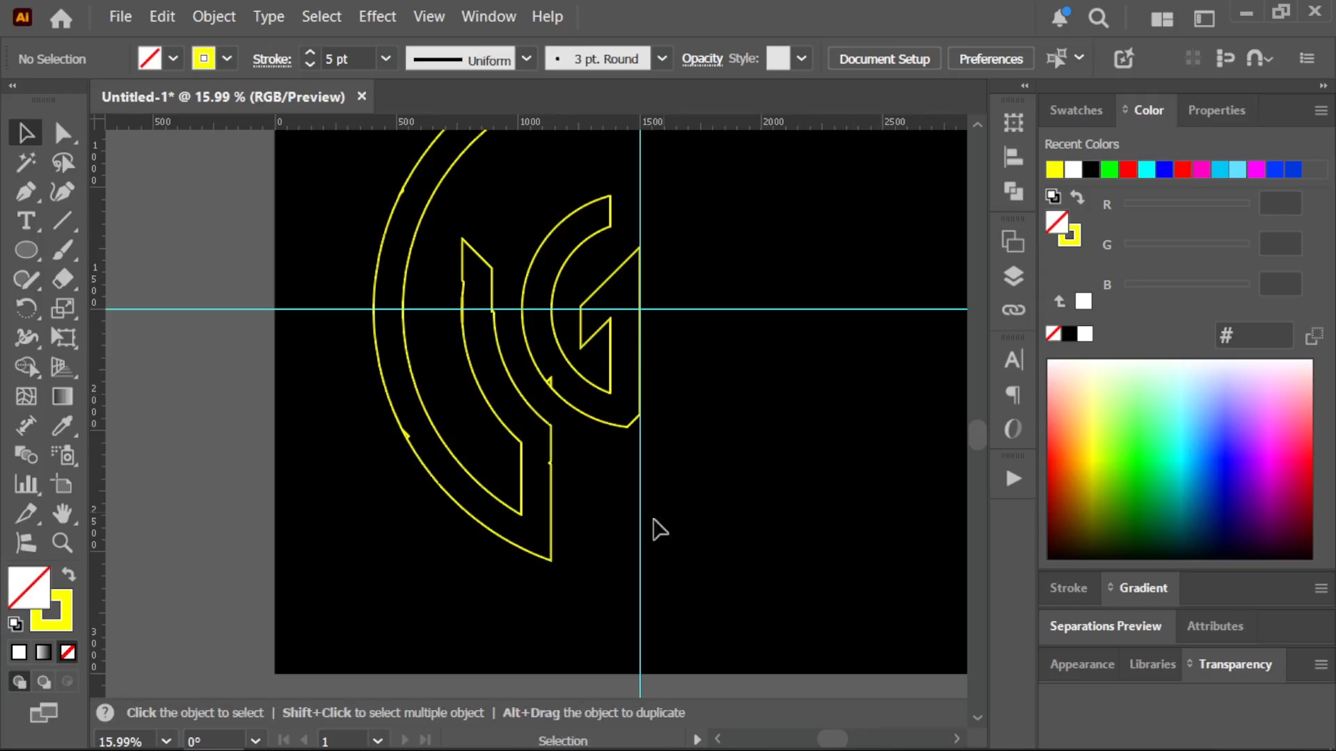Screen dimensions: 1336x751
Task: Select the Perspective Grid tool
Action: click(x=63, y=366)
